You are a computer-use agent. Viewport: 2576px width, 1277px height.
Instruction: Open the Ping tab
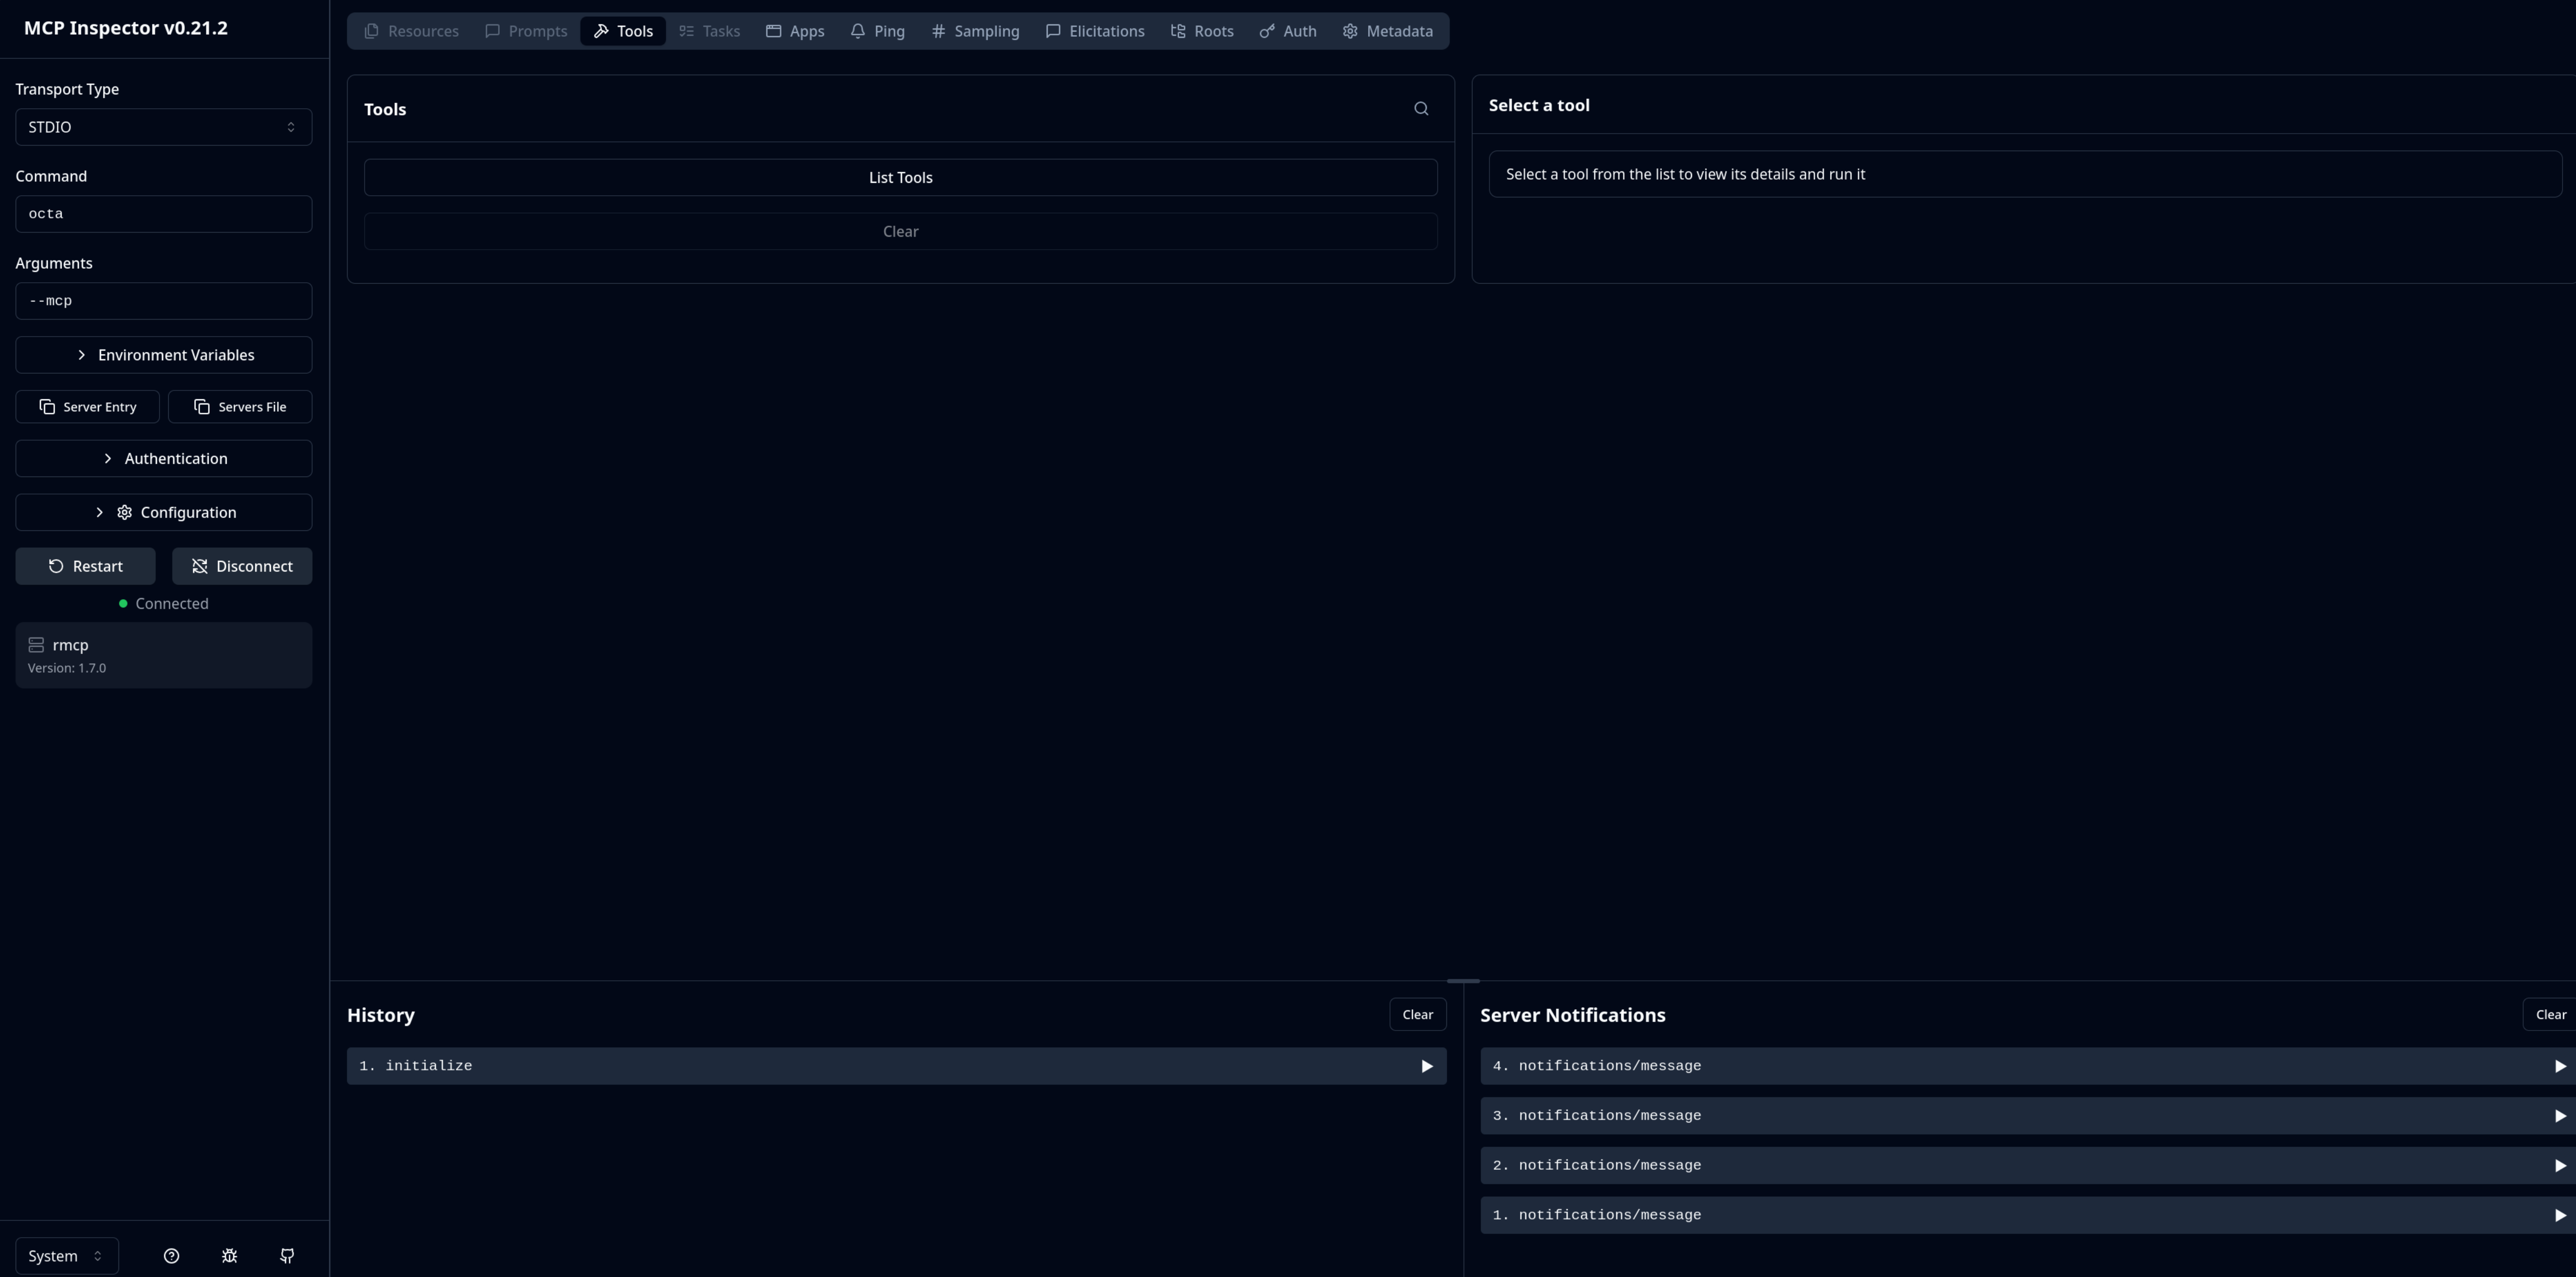(x=878, y=31)
